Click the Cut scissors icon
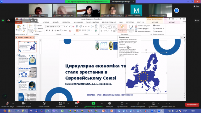Image resolution: width=201 pixels, height=113 pixels. pyautogui.click(x=24, y=26)
